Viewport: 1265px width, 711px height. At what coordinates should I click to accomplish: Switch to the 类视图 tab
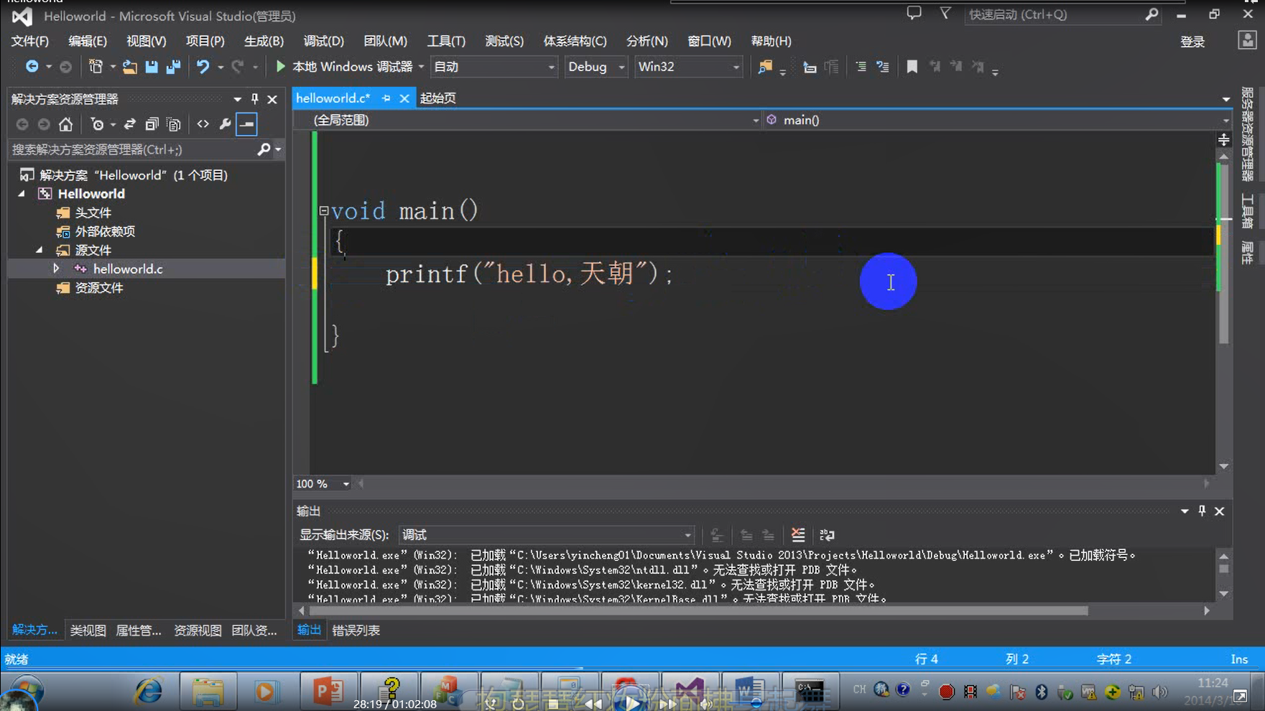coord(88,630)
